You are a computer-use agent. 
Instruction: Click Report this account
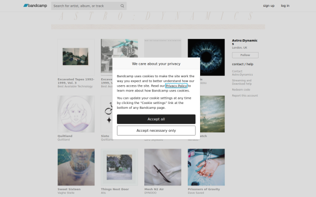tap(245, 96)
